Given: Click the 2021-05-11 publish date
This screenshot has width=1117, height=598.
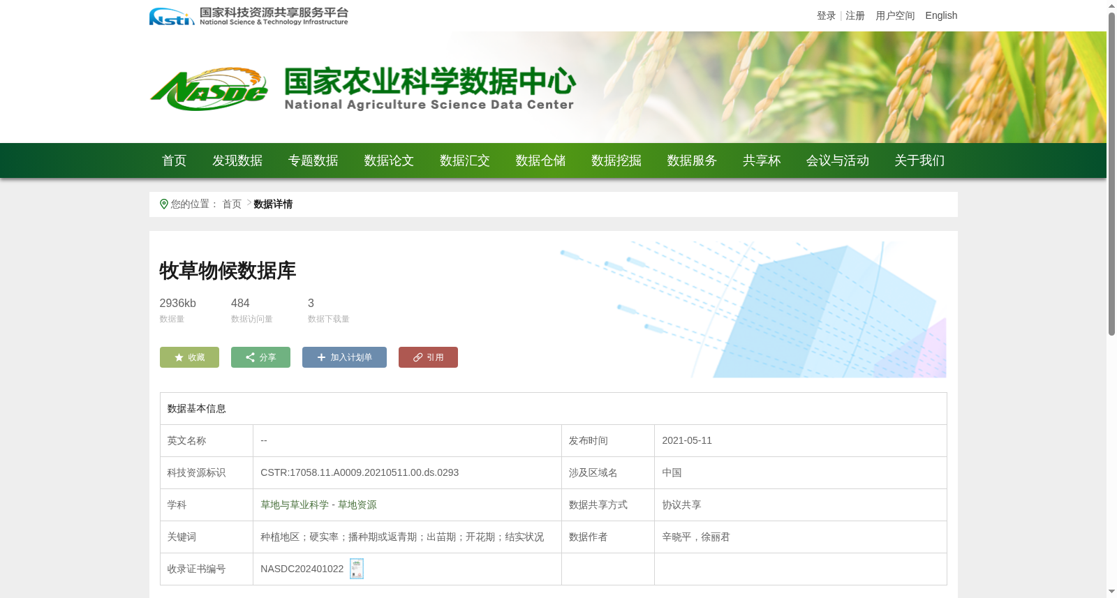Looking at the screenshot, I should point(687,440).
